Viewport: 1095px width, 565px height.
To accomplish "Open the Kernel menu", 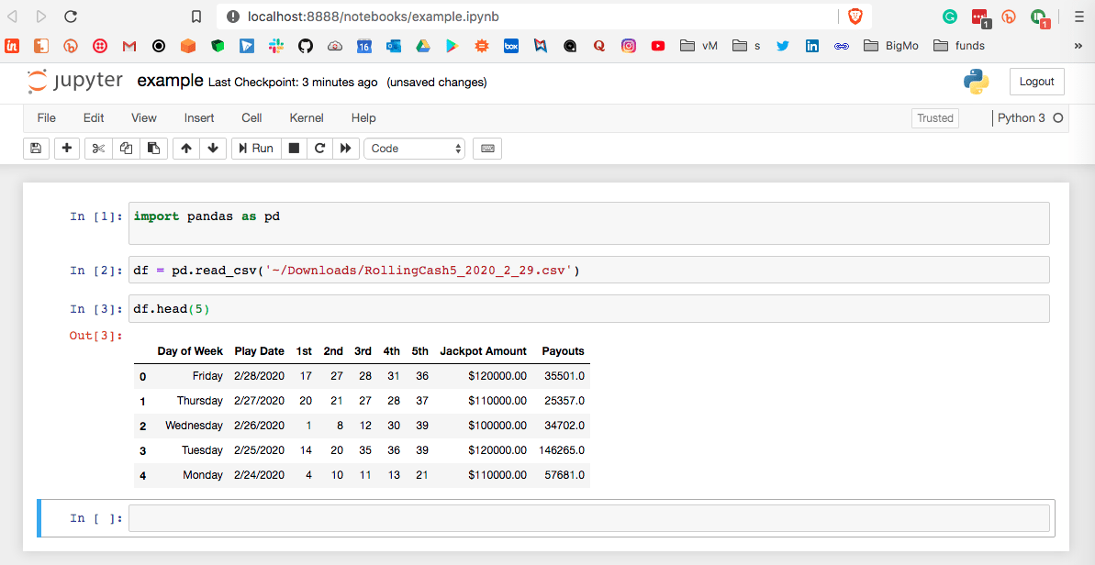I will [307, 118].
